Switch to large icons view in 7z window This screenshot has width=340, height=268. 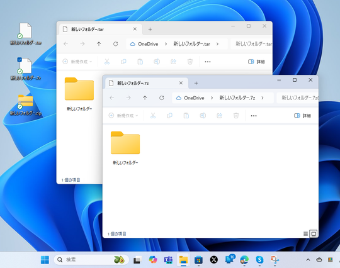click(x=314, y=234)
